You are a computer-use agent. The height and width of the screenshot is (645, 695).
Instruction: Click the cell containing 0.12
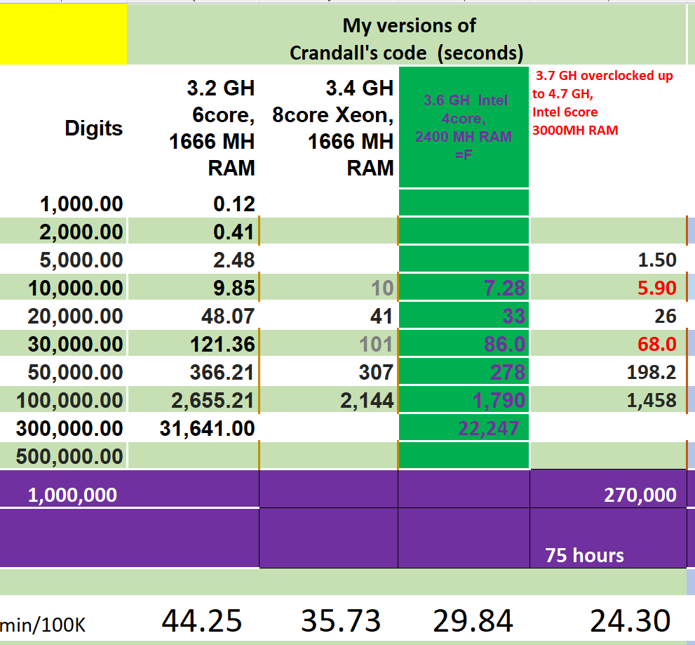pyautogui.click(x=234, y=204)
